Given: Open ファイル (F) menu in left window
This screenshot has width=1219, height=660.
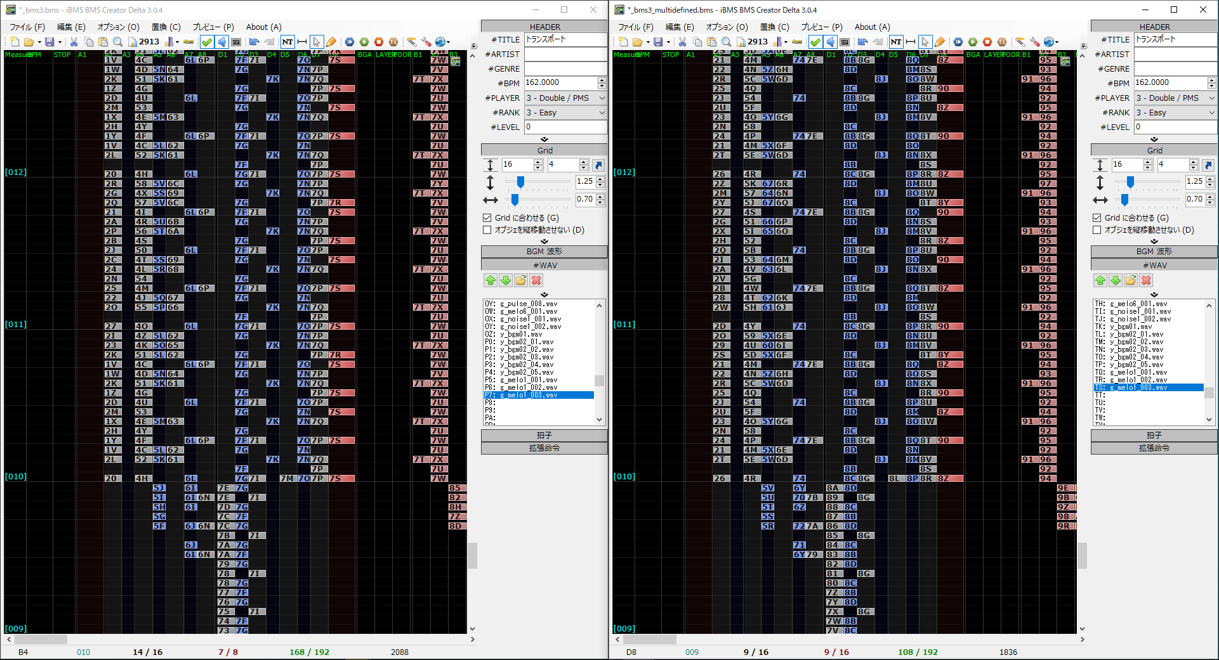Looking at the screenshot, I should point(27,27).
